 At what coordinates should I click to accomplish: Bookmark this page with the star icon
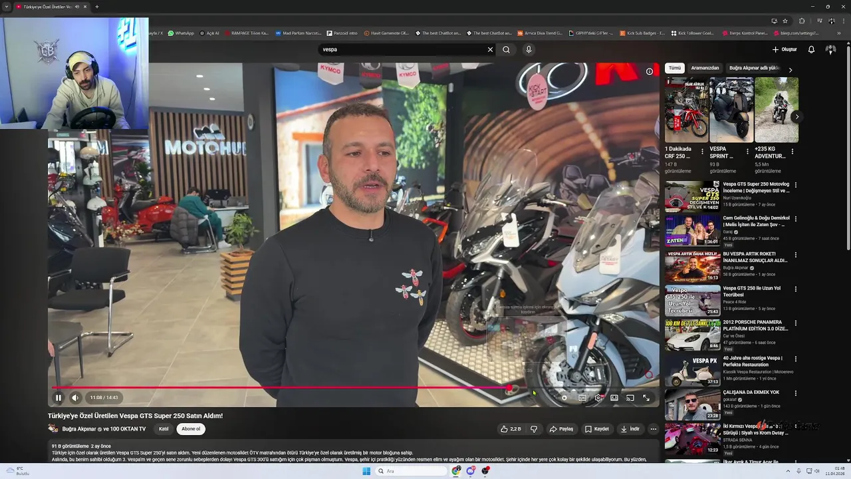click(x=785, y=21)
